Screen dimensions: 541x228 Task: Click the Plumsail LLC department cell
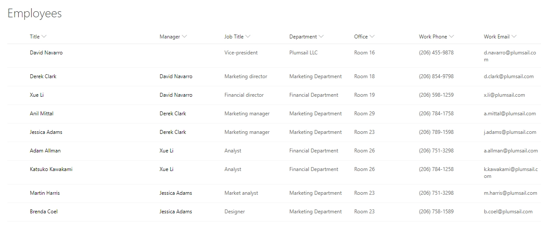[303, 53]
